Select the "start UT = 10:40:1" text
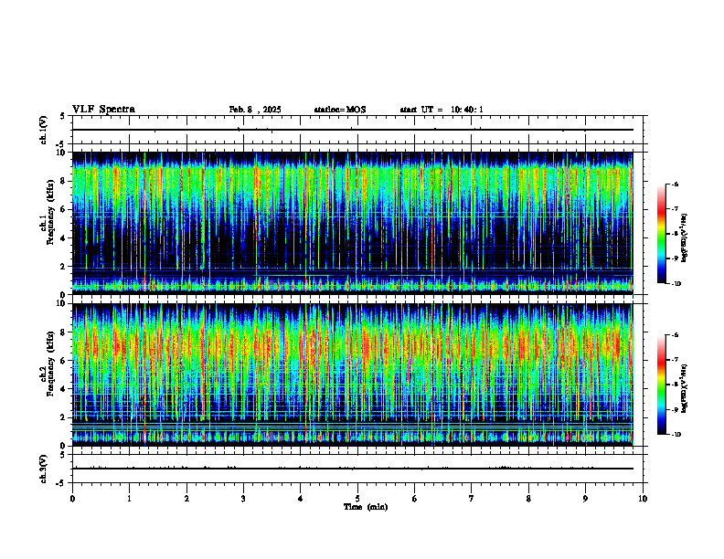724x559 pixels. 442,110
